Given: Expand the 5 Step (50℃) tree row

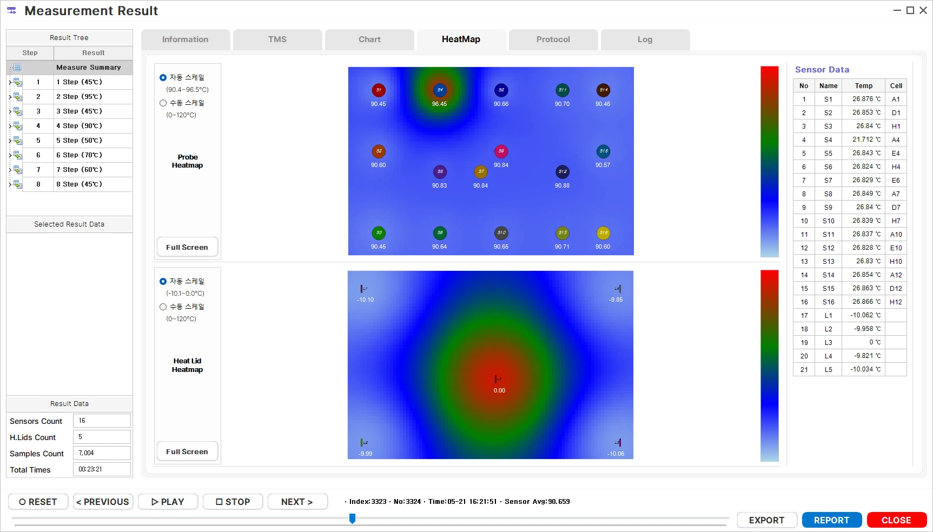Looking at the screenshot, I should pos(10,141).
